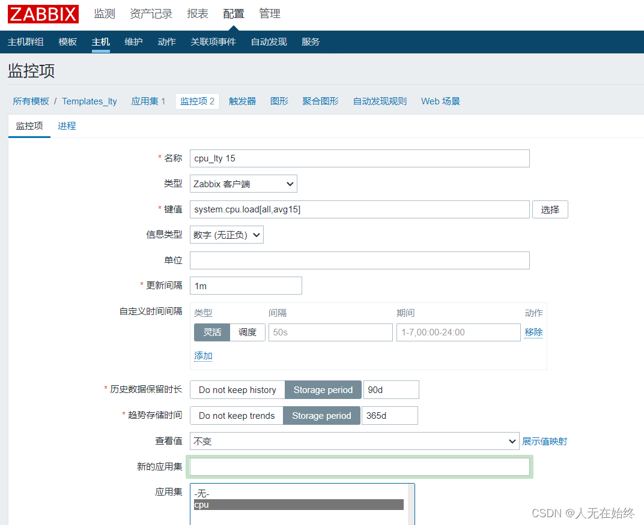Open 展示值映射 link

coord(545,442)
